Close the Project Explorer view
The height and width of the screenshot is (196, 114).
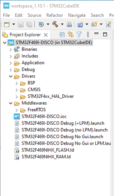(x=46, y=35)
